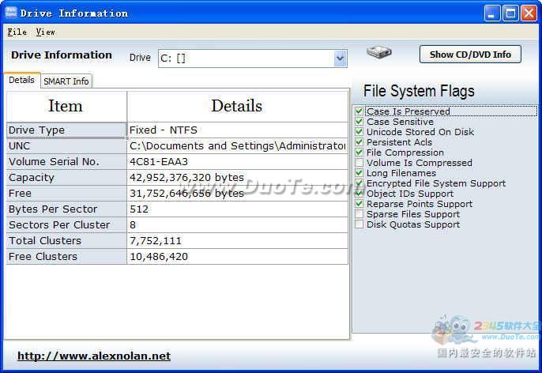Select the Volume Serial No. row label

[x=66, y=162]
